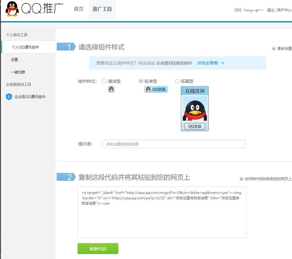The height and width of the screenshot is (259, 292).
Task: Open 个人QQ通讯组件 in sidebar
Action: (x=28, y=47)
